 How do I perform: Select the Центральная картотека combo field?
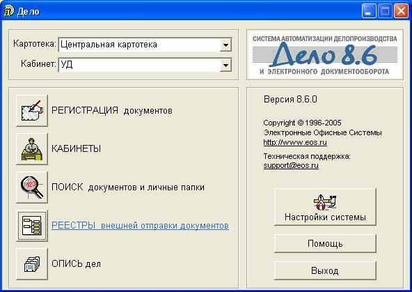[x=145, y=45]
